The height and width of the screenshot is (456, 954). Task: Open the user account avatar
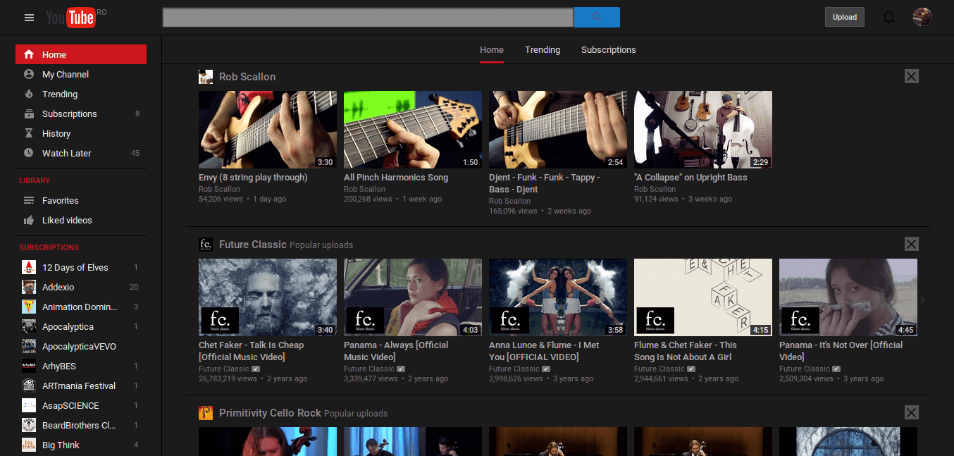pos(922,18)
